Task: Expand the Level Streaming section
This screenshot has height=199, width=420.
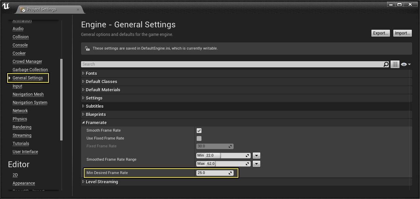Action: coord(83,182)
